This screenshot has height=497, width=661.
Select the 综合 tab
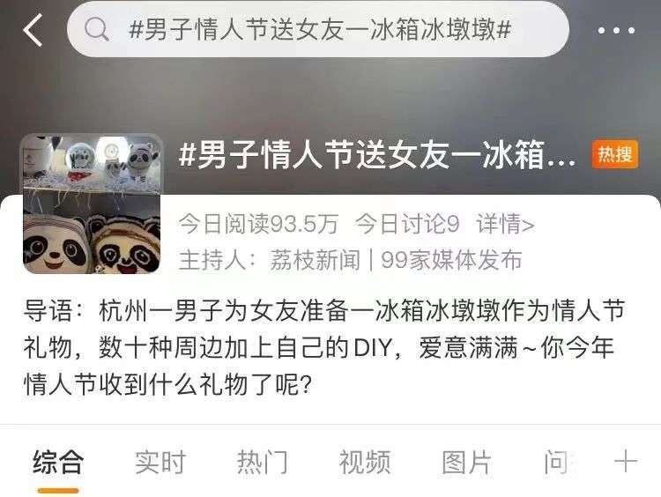tap(58, 462)
